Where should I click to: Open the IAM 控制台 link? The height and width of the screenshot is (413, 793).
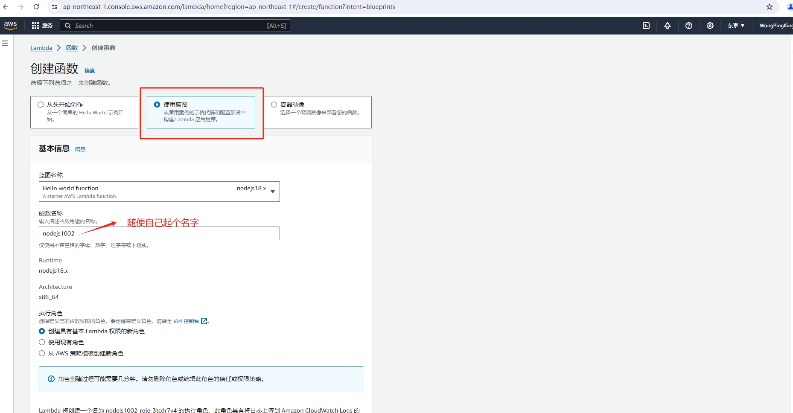[186, 321]
